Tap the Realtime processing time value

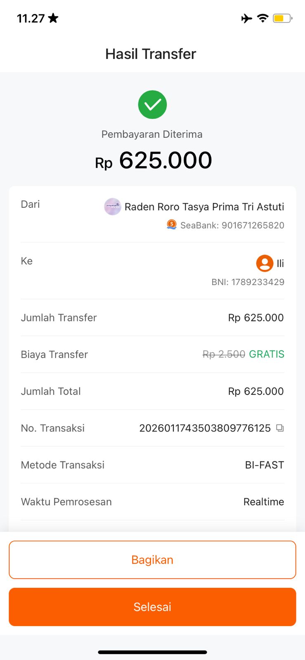264,502
